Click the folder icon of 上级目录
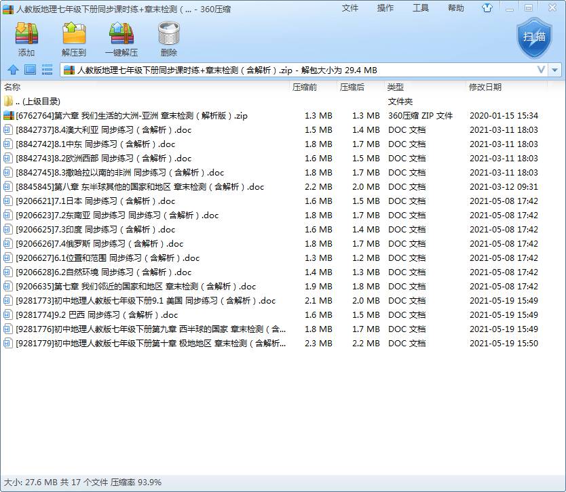This screenshot has height=492, width=566. point(8,101)
